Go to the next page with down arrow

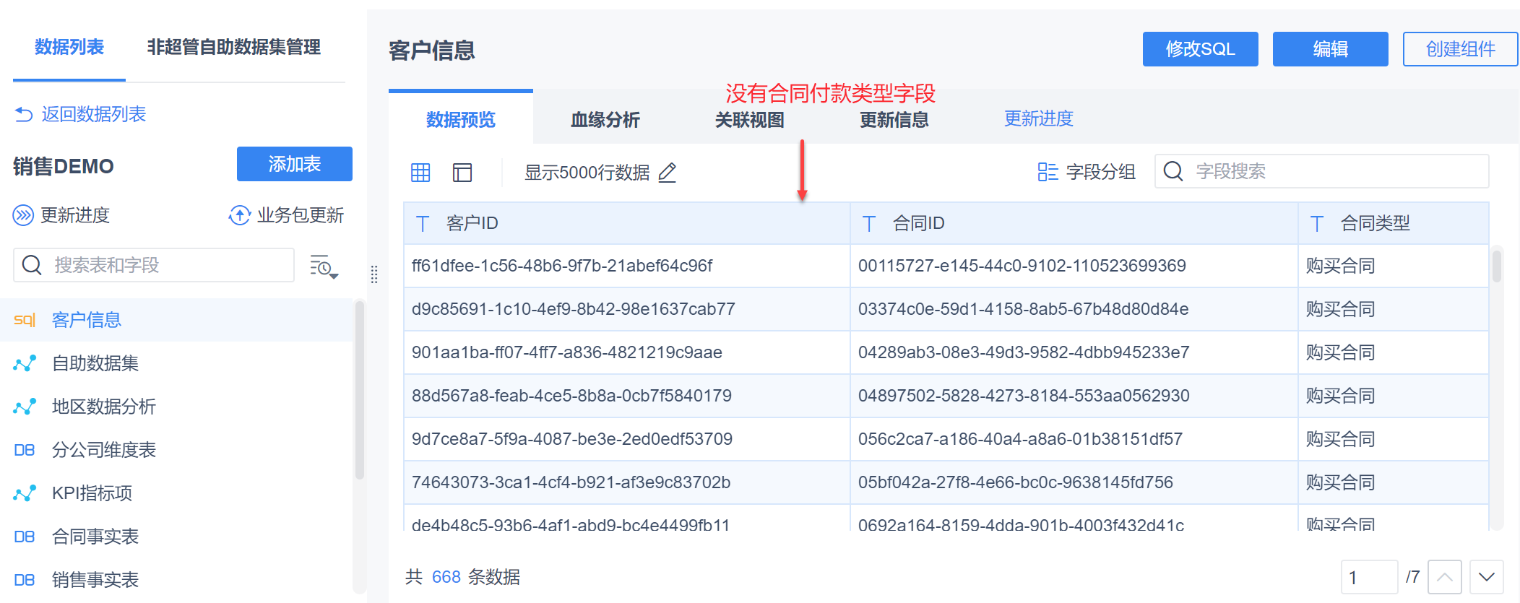point(1486,577)
